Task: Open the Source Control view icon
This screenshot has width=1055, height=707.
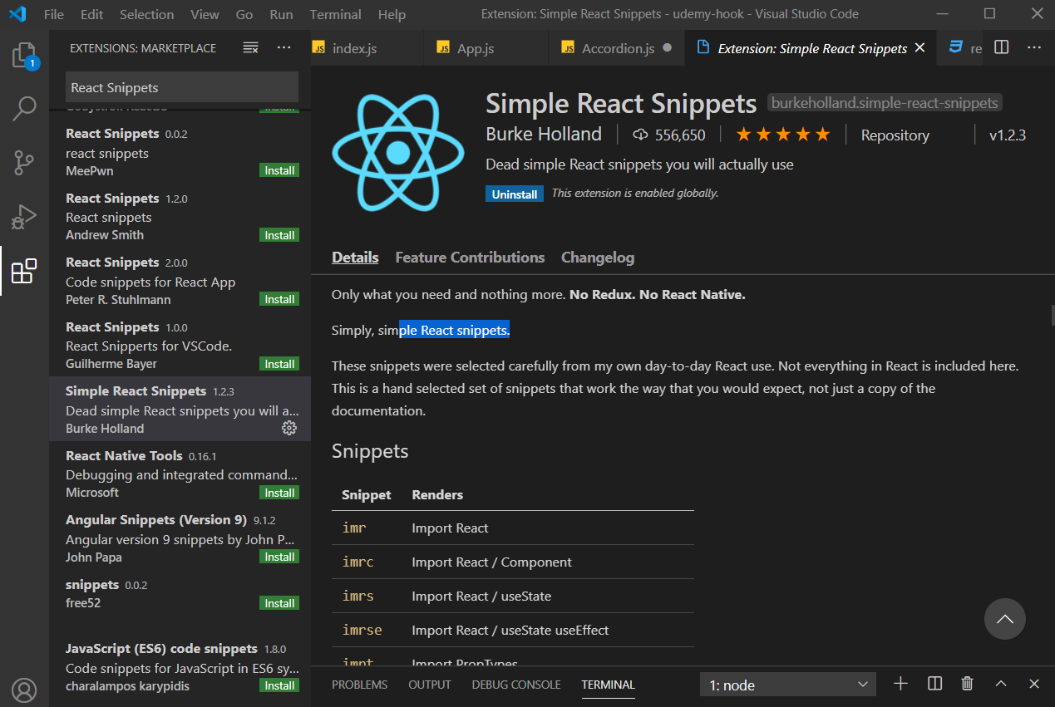Action: click(24, 163)
